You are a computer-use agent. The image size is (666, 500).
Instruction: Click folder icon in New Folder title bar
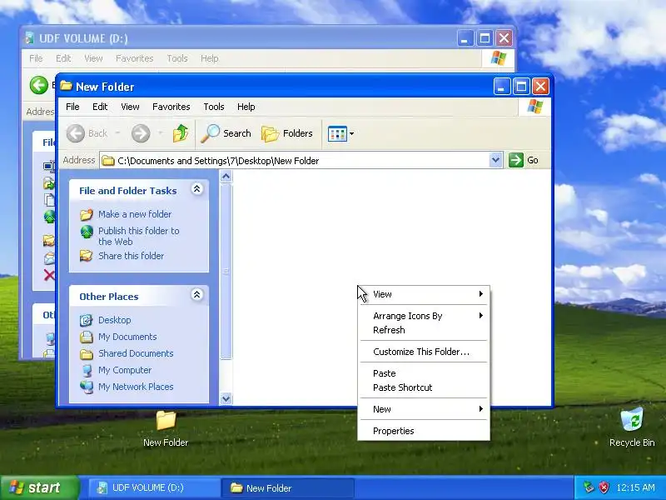(x=66, y=87)
